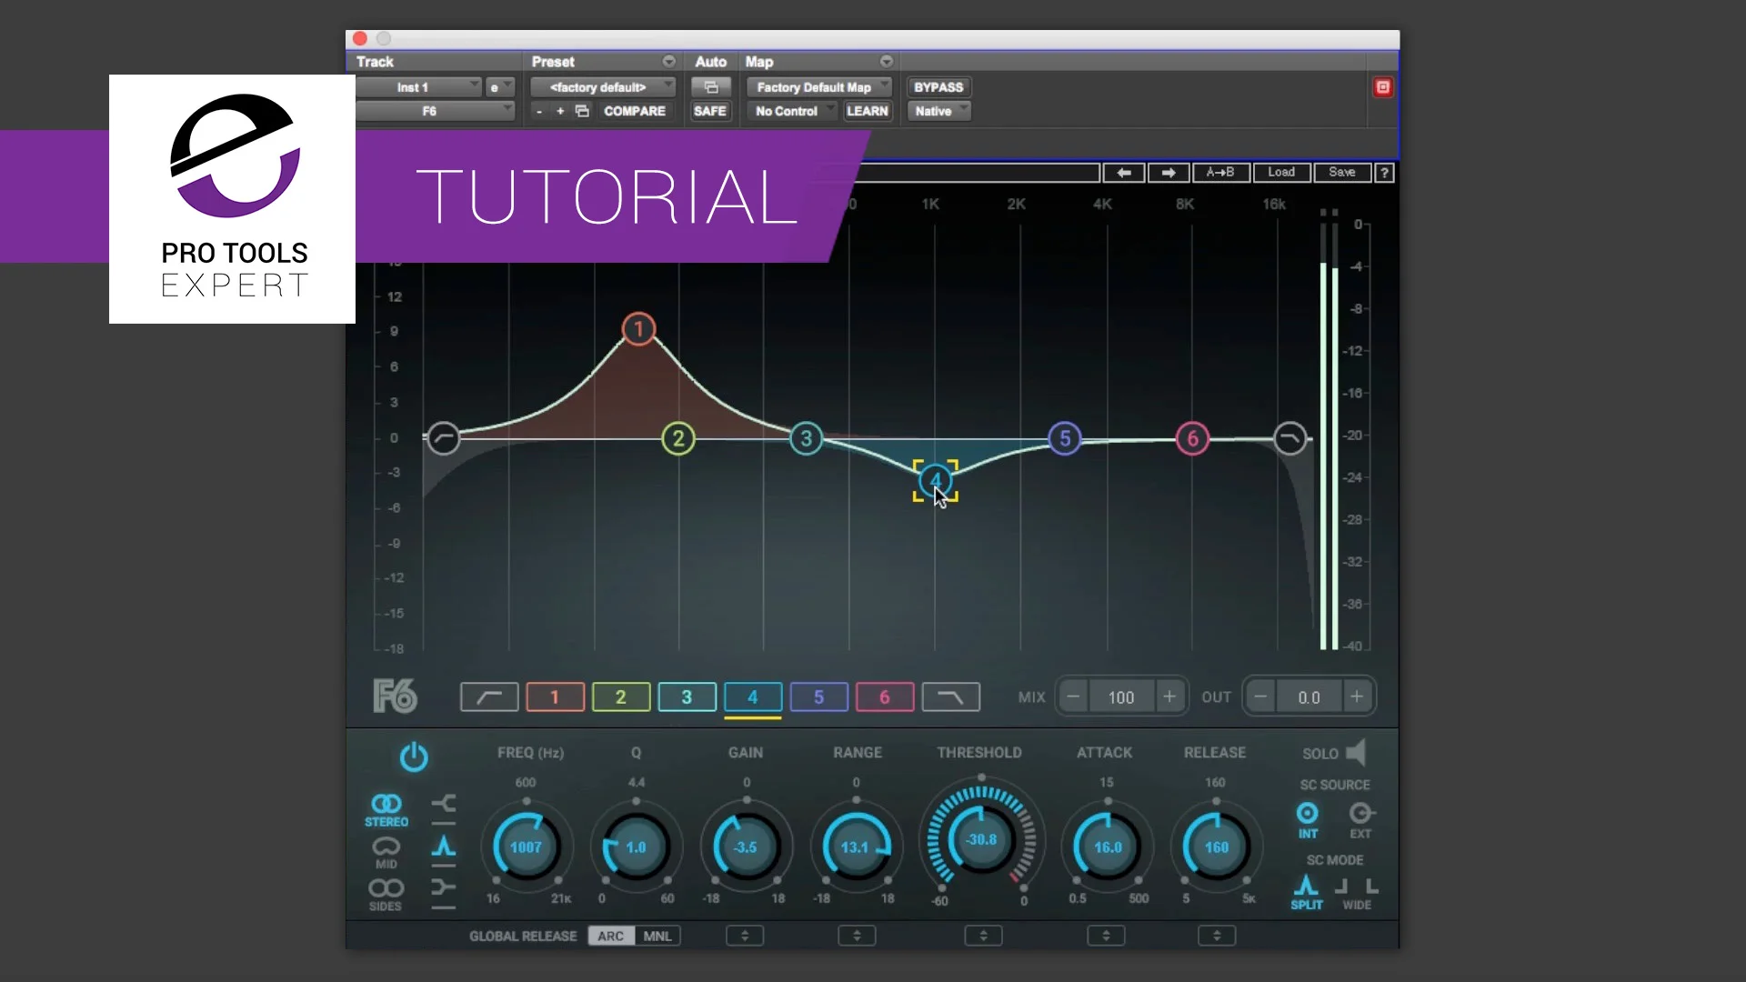The width and height of the screenshot is (1746, 982).
Task: Click the BYPASS button
Action: coord(938,86)
